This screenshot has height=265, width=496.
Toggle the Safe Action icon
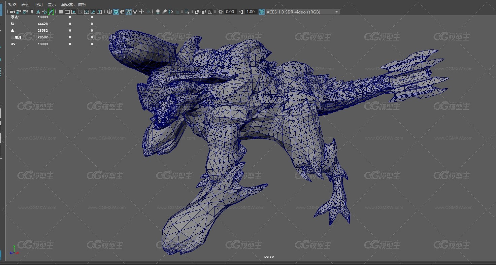(93, 12)
